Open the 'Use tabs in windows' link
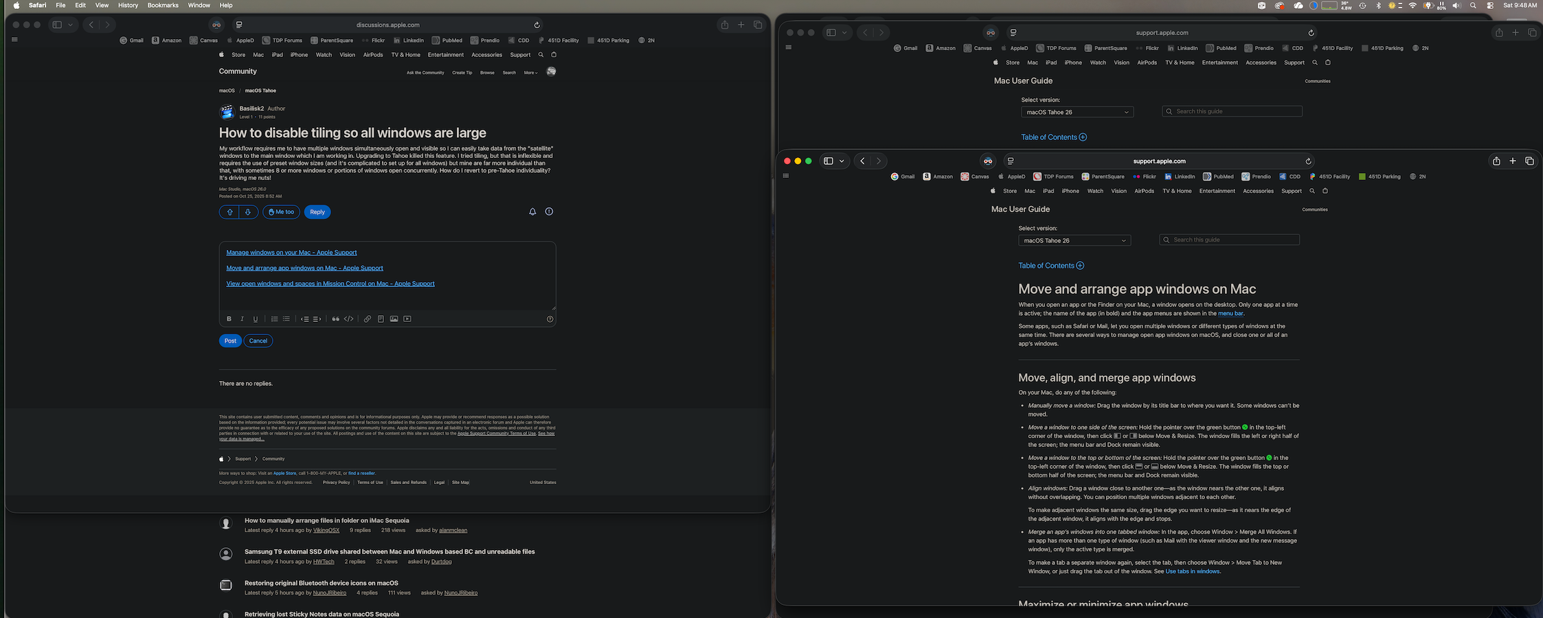This screenshot has height=618, width=1543. point(1193,571)
